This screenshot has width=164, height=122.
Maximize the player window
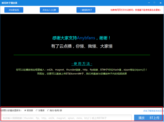(x=154, y=3)
